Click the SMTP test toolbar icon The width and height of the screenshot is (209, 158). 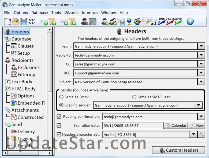point(178,21)
